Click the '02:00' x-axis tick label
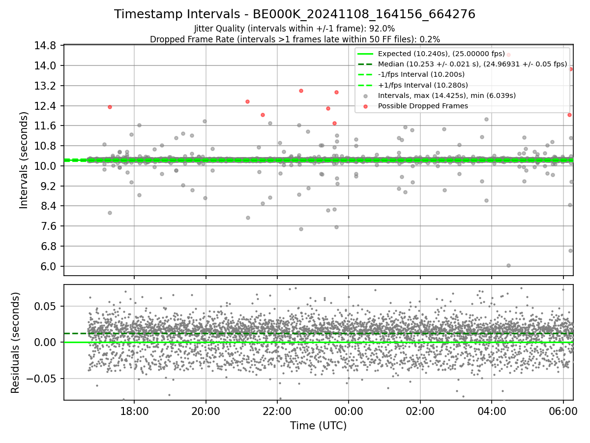 click(420, 411)
